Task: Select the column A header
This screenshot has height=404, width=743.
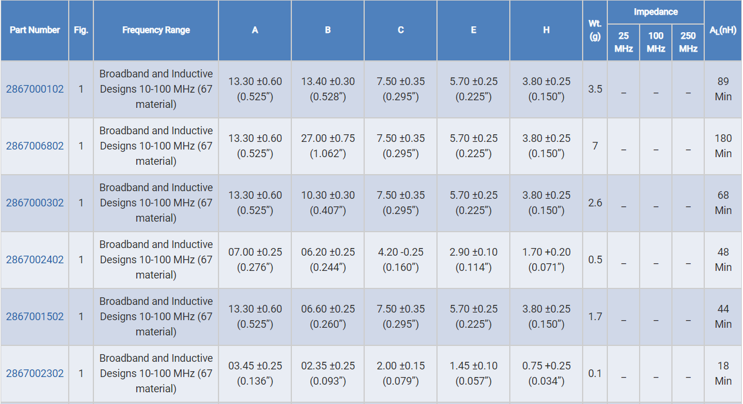Action: [x=255, y=30]
